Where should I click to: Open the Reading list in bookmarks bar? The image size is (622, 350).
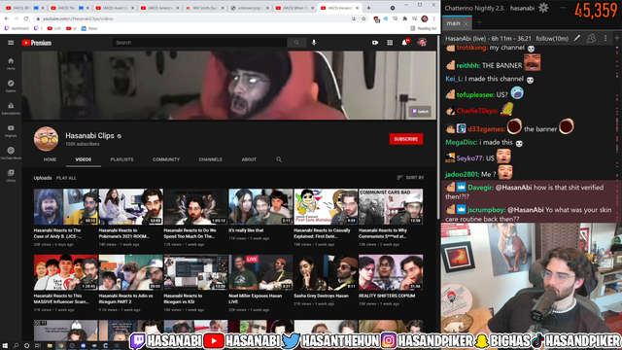pos(424,28)
